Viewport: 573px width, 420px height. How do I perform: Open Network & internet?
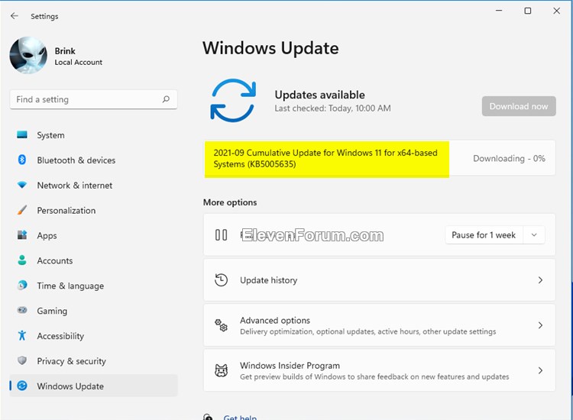click(x=93, y=185)
